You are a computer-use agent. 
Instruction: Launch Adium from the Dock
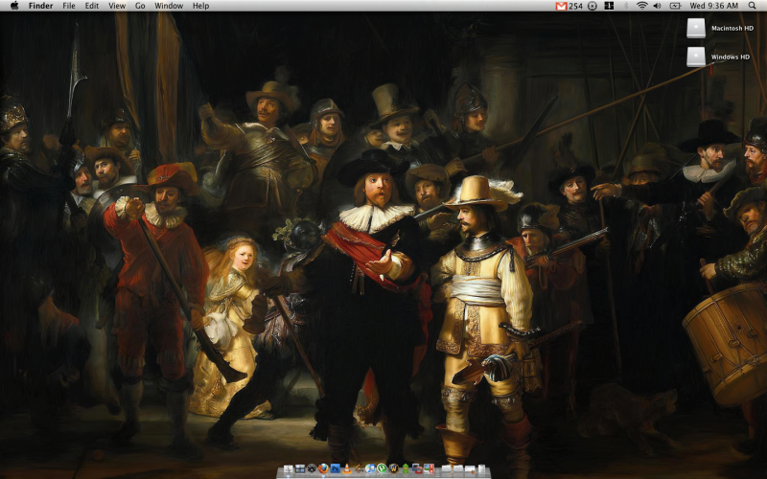[x=406, y=468]
